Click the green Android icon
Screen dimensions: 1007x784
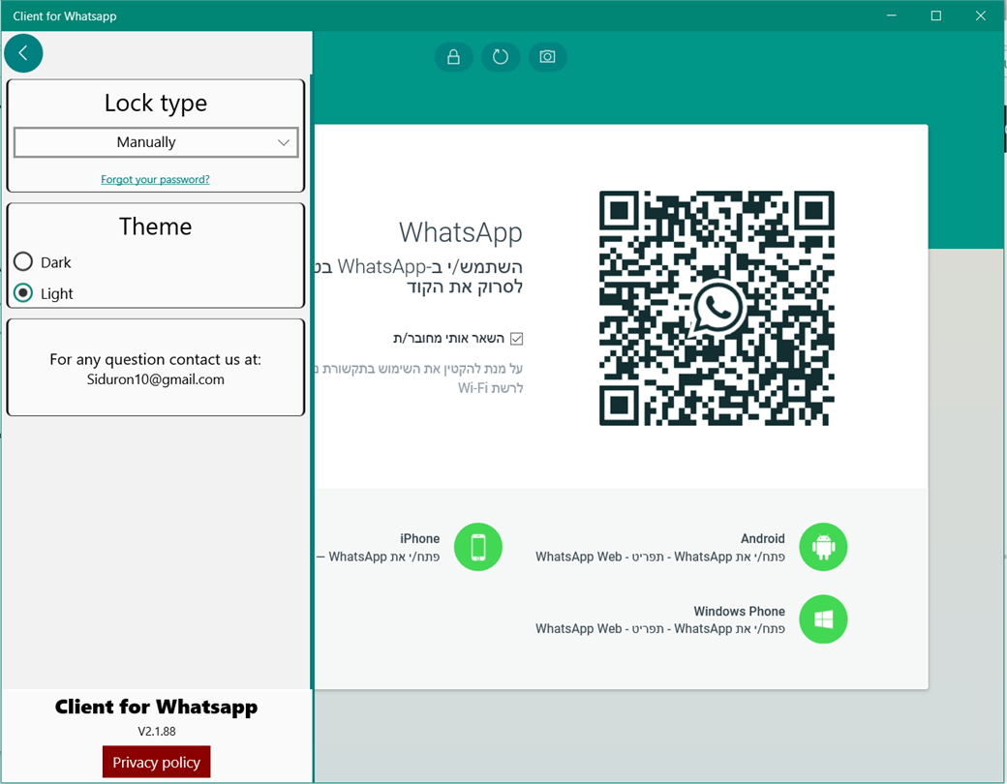click(823, 547)
